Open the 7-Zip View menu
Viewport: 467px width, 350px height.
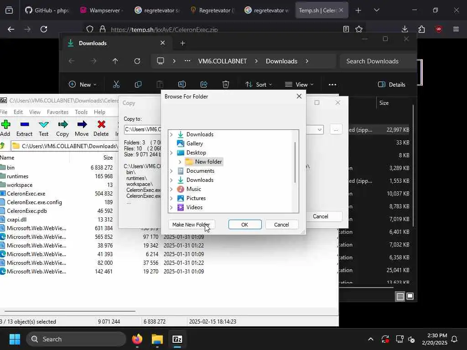pos(35,112)
